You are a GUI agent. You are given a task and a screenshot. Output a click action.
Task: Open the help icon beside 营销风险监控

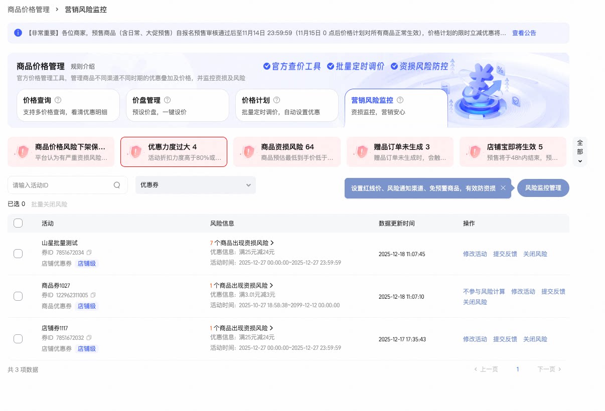pyautogui.click(x=399, y=100)
